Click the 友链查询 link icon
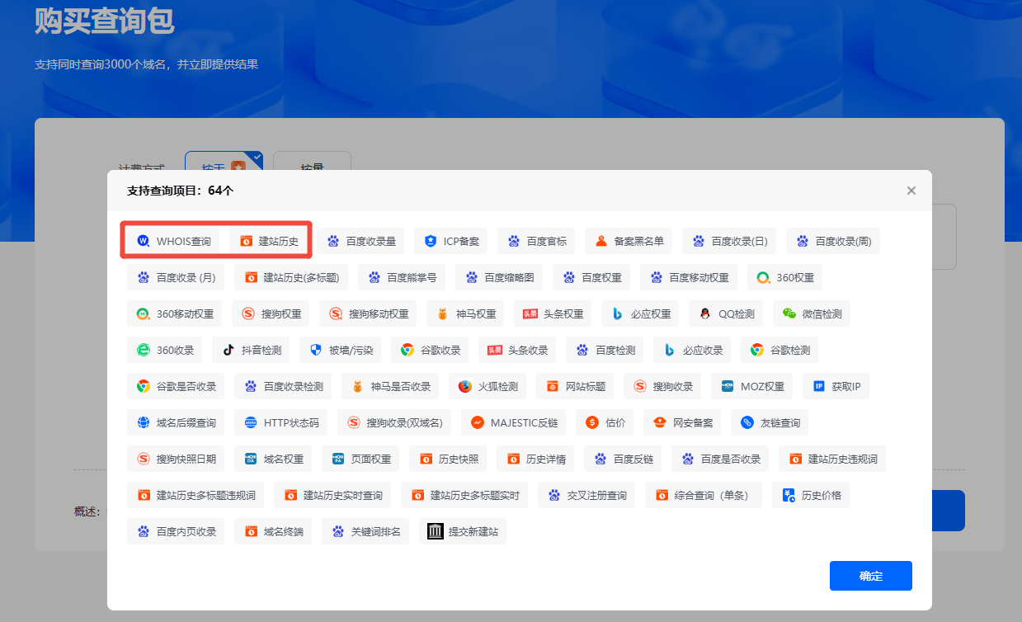This screenshot has height=622, width=1022. [x=746, y=422]
